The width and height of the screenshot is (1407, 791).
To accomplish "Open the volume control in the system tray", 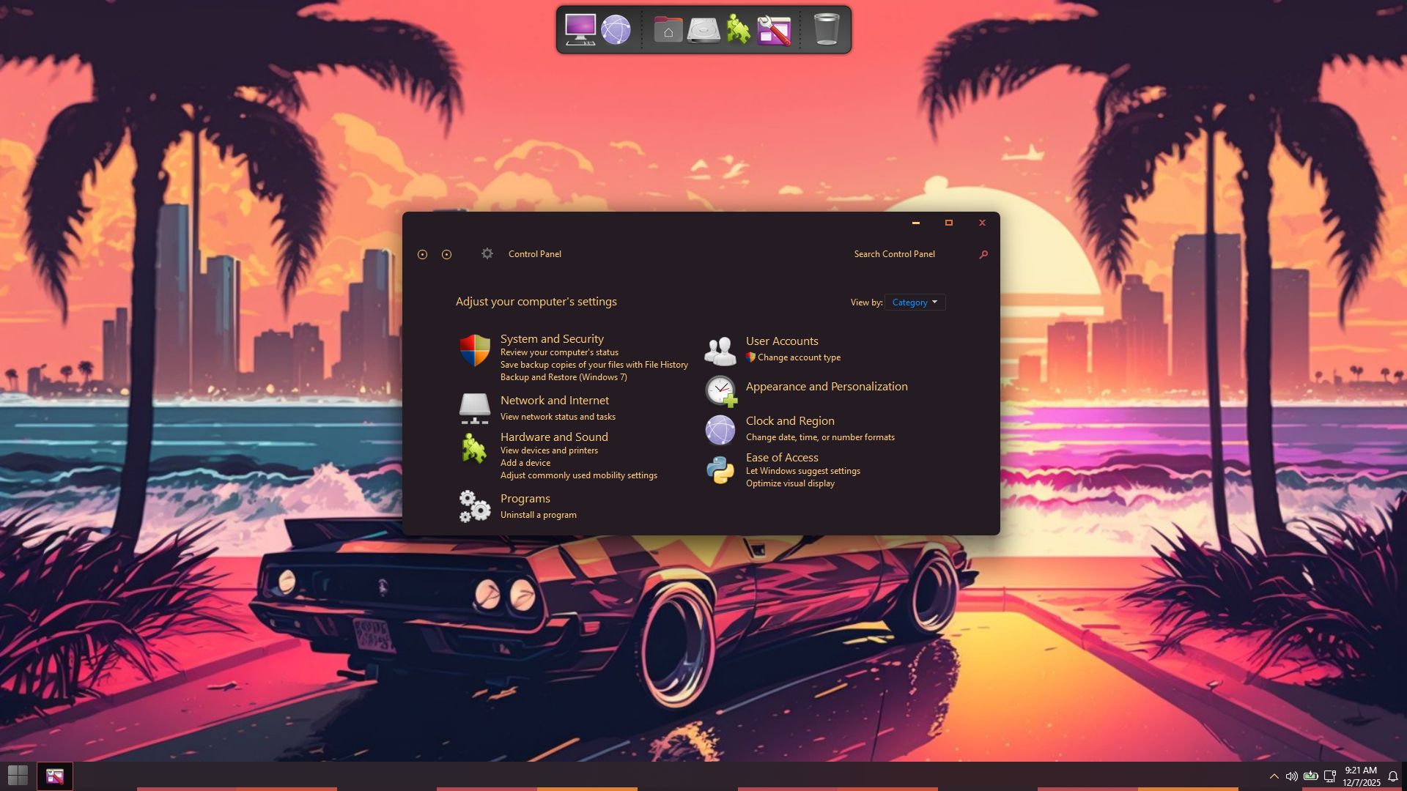I will click(1291, 776).
